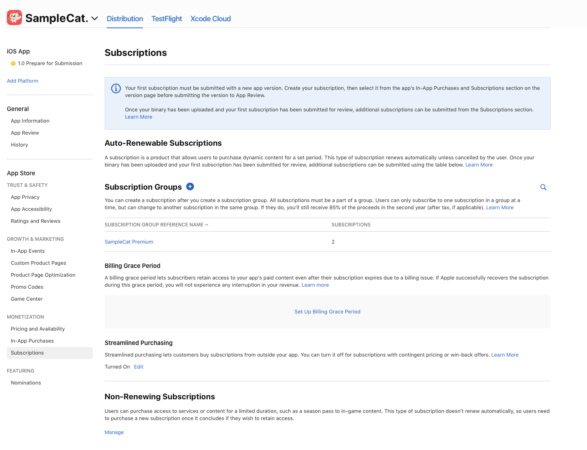
Task: Click Manage under Non-Renewing Subscriptions
Action: [x=114, y=432]
